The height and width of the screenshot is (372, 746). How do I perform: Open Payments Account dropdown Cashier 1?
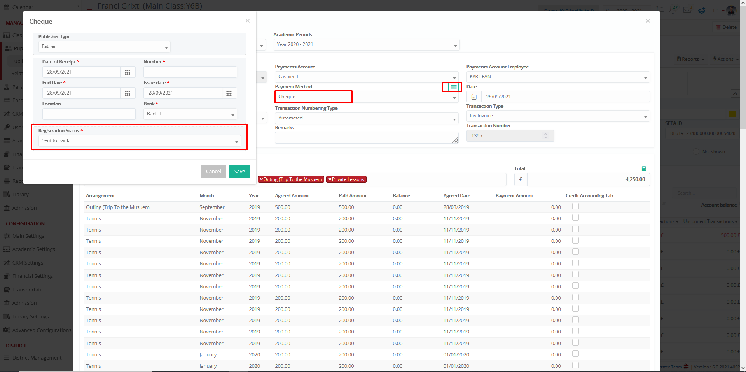pyautogui.click(x=367, y=77)
